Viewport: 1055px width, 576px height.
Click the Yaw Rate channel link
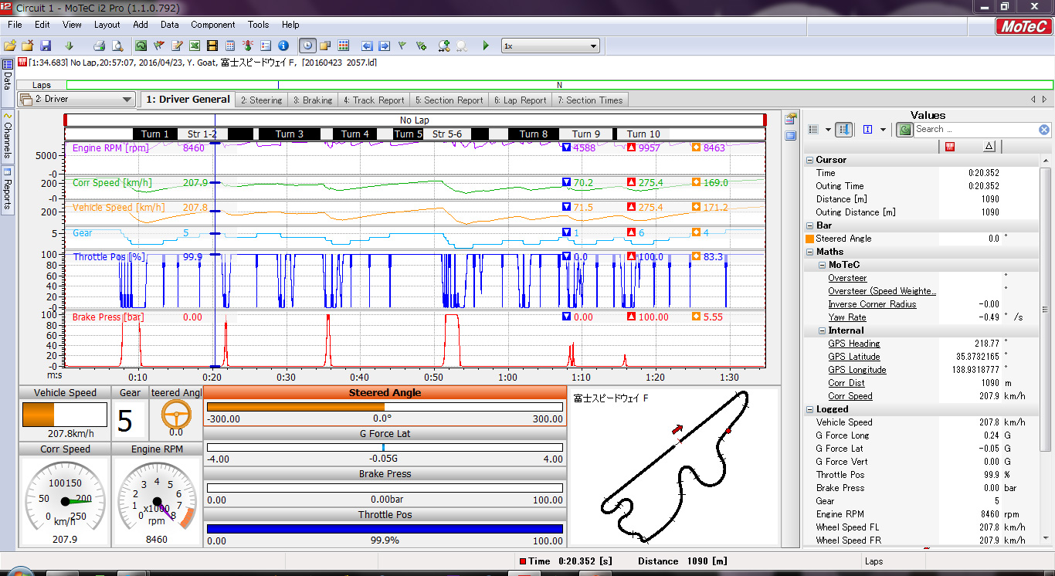click(x=846, y=317)
